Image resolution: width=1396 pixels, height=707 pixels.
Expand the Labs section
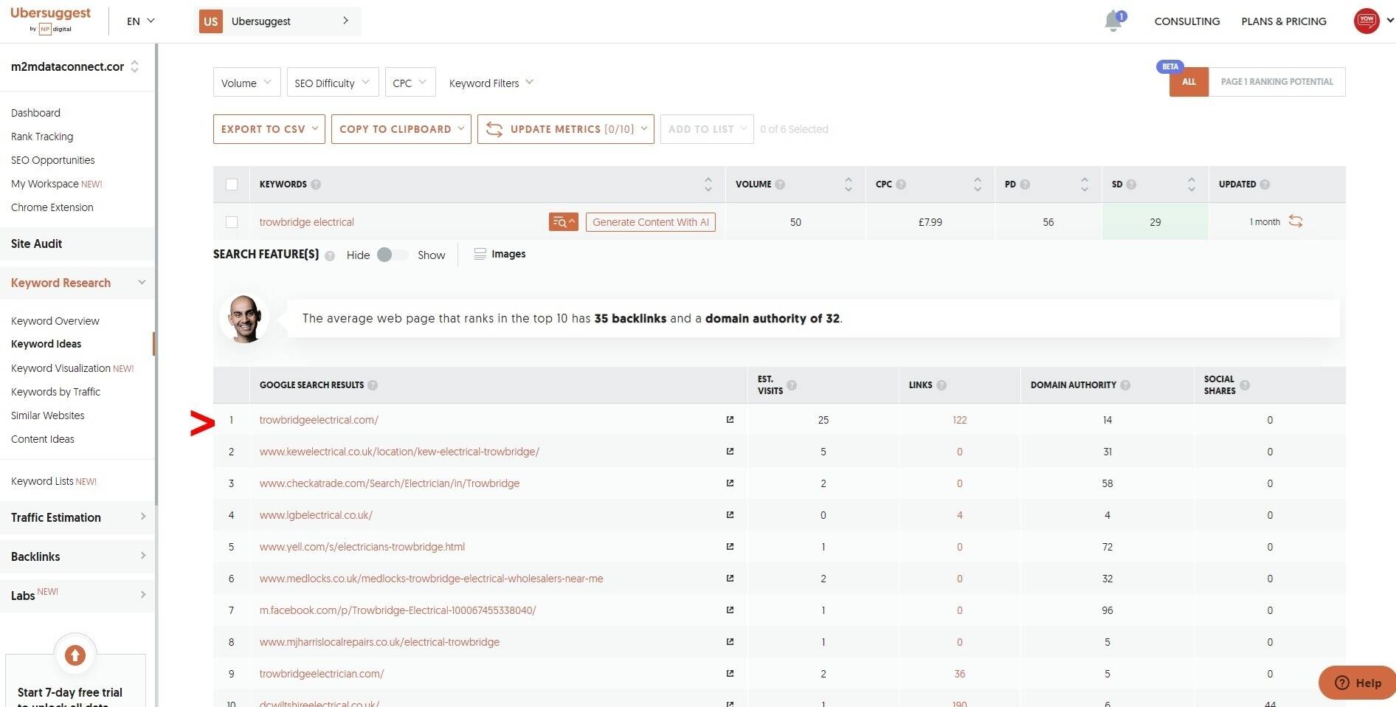pos(78,596)
